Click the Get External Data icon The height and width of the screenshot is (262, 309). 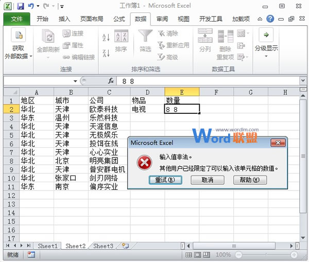point(19,35)
